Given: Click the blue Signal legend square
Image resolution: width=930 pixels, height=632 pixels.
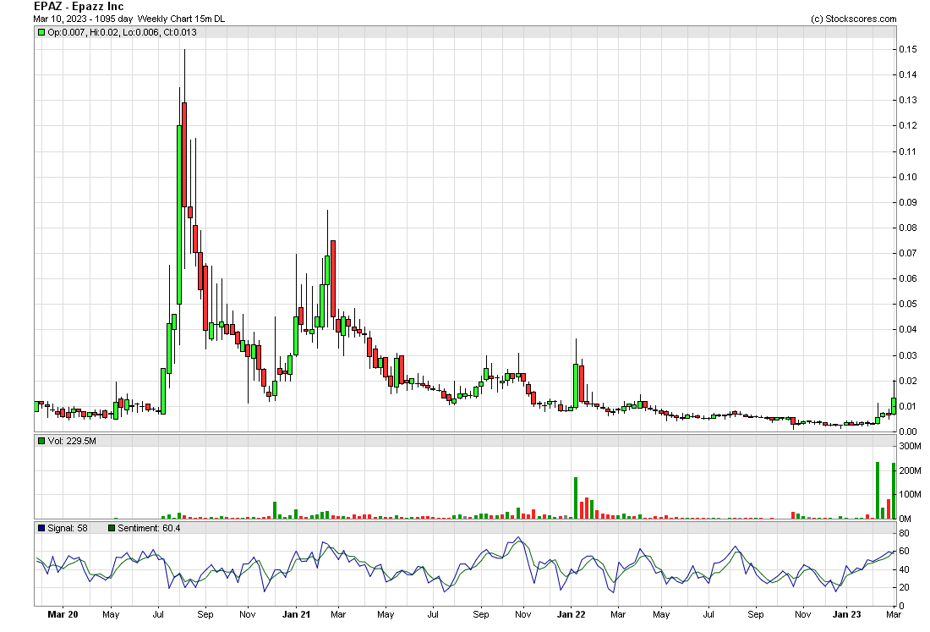Looking at the screenshot, I should click(41, 528).
